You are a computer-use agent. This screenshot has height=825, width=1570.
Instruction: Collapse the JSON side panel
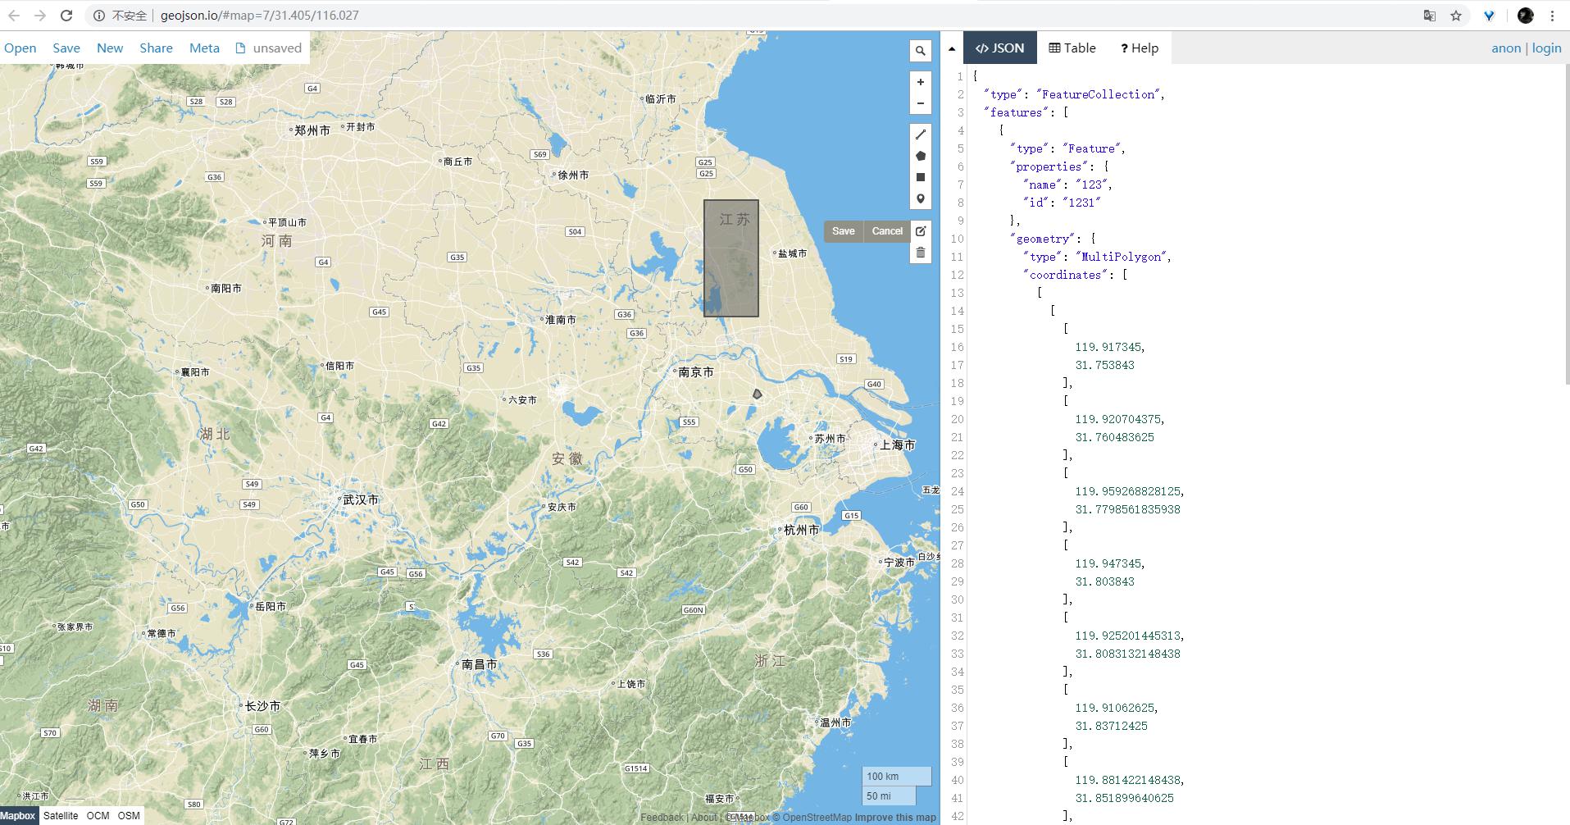[951, 48]
